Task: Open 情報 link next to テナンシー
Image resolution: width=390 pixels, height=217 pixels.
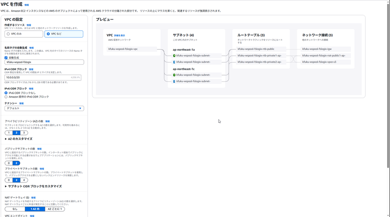Action: [x=21, y=103]
